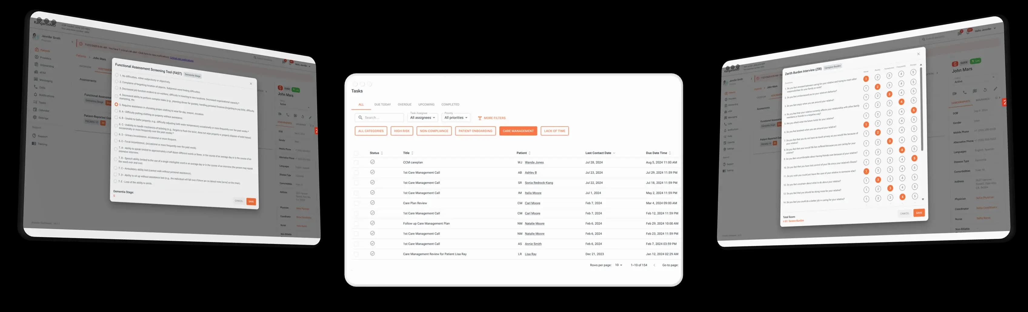Sort tasks by Due Date Time column
The width and height of the screenshot is (1028, 312).
click(670, 153)
